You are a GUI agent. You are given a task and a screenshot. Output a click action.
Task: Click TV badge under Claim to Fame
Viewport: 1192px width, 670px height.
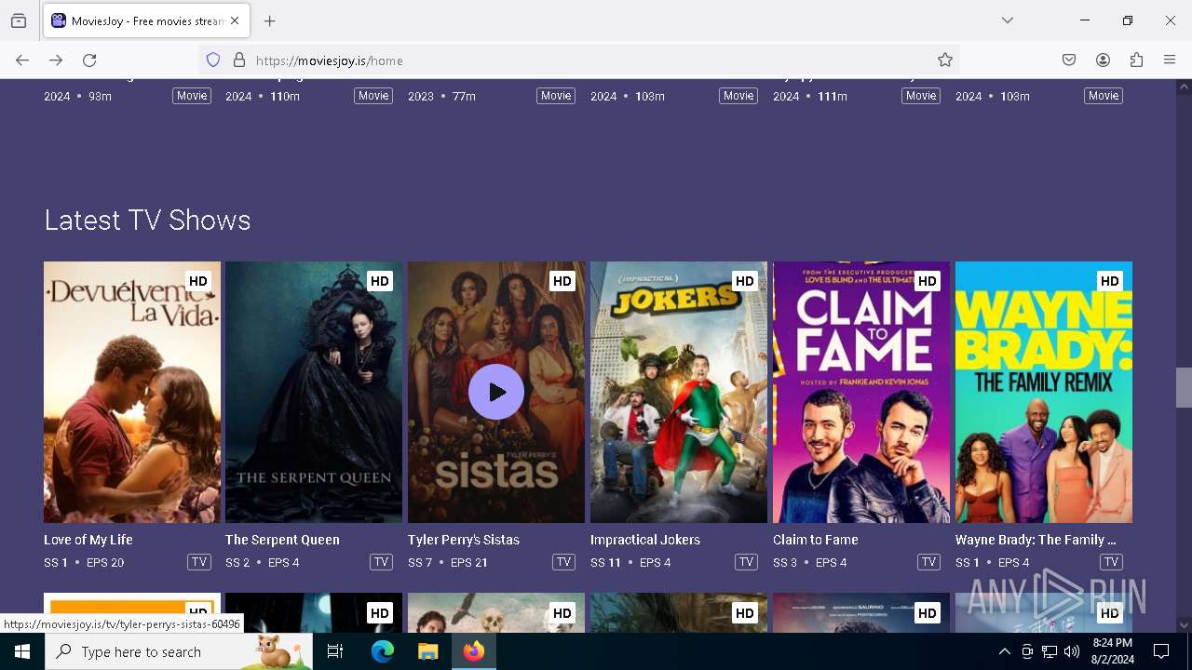(928, 562)
